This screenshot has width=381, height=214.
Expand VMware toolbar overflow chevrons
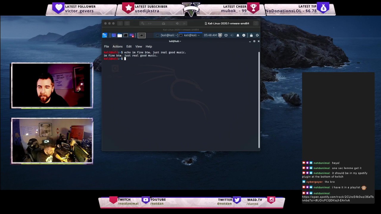click(x=184, y=23)
